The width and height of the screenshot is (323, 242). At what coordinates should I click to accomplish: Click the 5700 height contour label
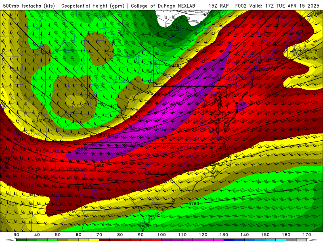(x=87, y=185)
